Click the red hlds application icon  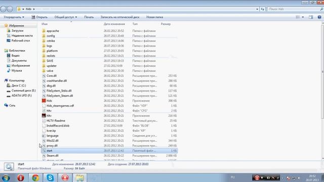pyautogui.click(x=44, y=101)
